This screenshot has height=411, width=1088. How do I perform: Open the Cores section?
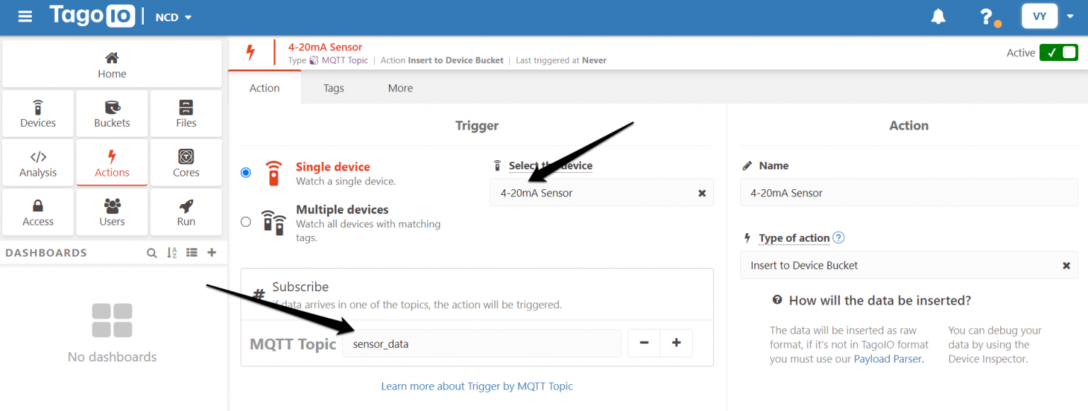[186, 162]
